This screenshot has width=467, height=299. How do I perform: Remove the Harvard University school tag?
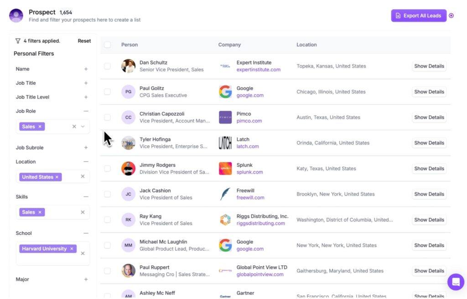click(x=72, y=249)
